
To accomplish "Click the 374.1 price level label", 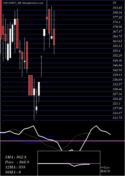I will pos(116,22).
